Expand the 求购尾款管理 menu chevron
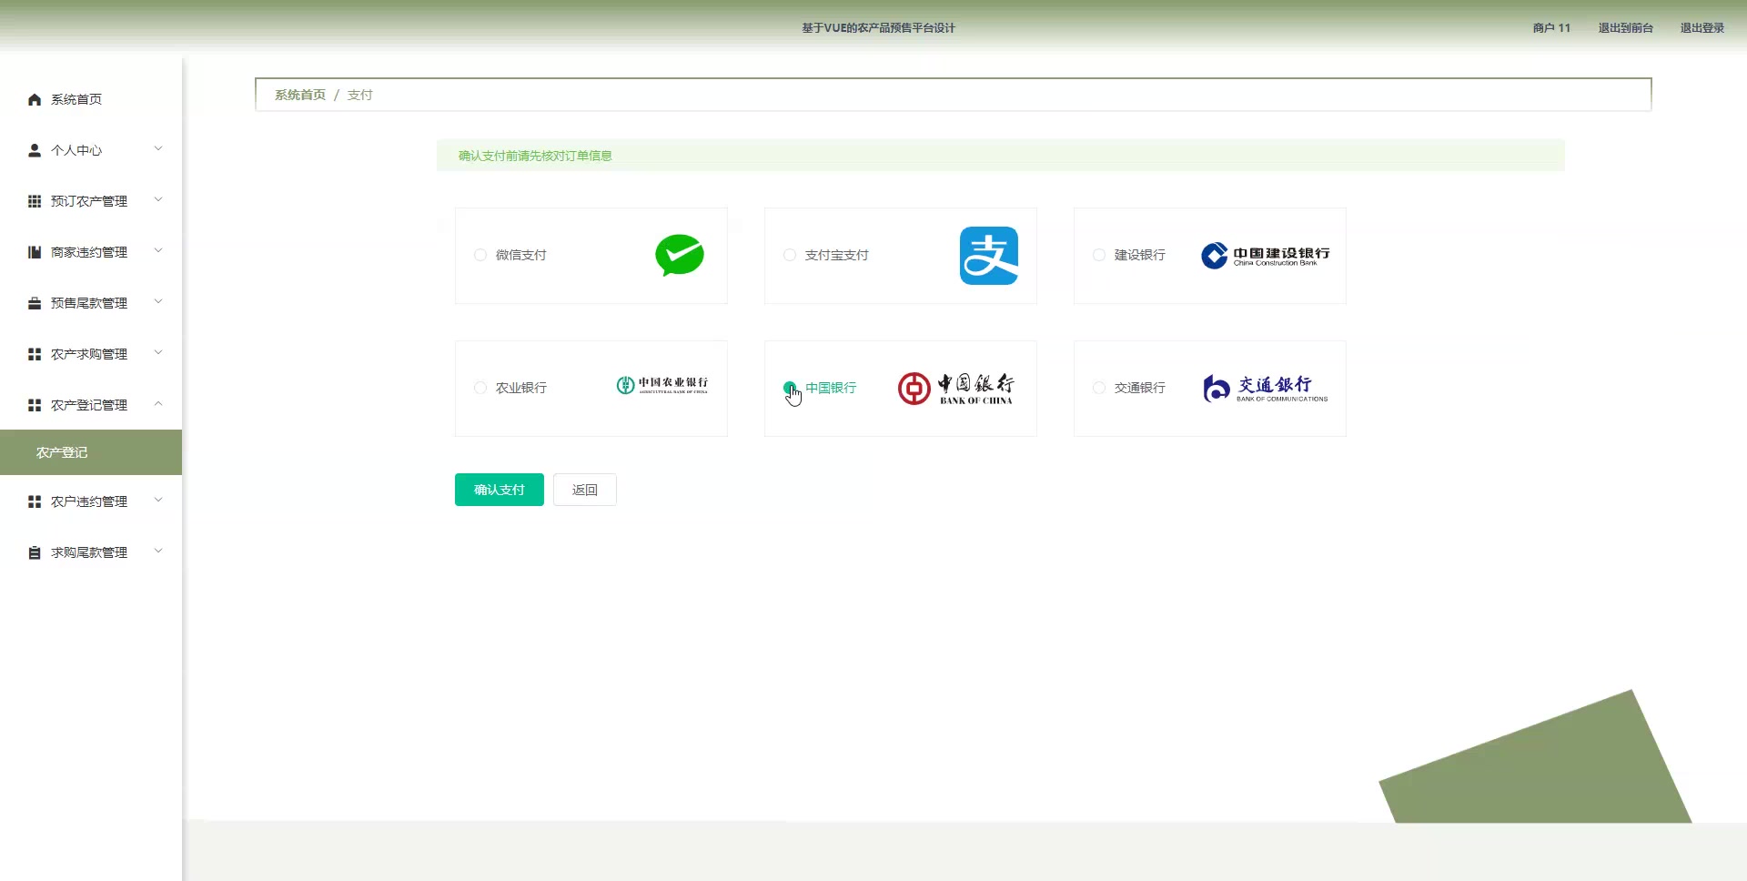Screen dimensions: 1747x881 158,552
